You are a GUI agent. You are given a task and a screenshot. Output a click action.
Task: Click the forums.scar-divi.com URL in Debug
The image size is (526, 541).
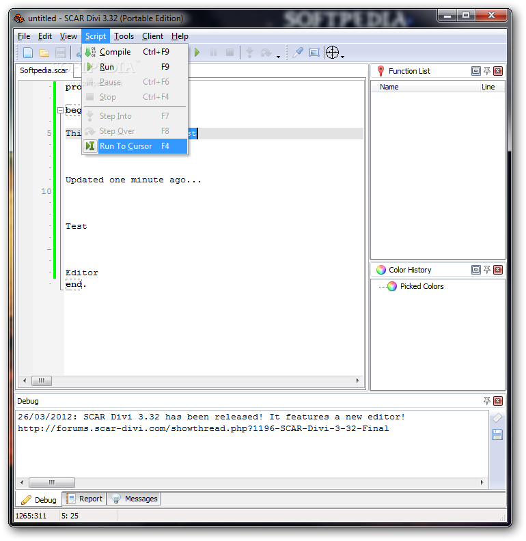pyautogui.click(x=204, y=428)
